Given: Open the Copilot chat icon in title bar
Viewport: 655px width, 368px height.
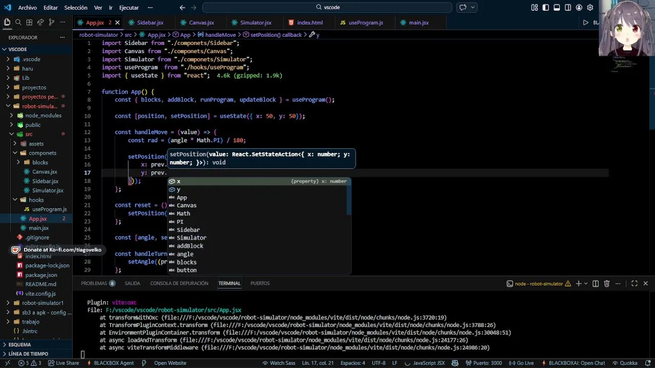Looking at the screenshot, I should [x=463, y=8].
